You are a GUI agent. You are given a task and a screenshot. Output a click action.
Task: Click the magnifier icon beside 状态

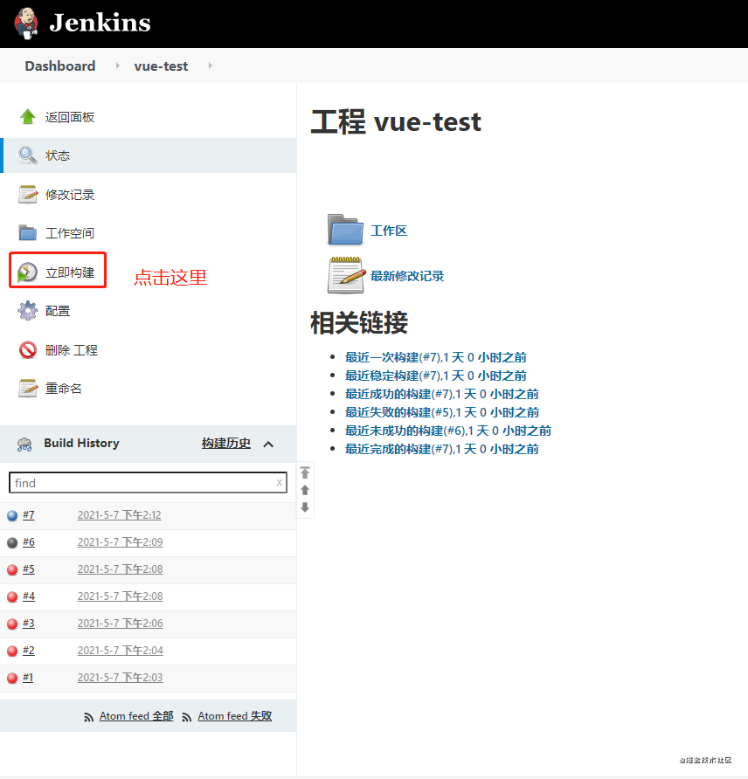27,155
